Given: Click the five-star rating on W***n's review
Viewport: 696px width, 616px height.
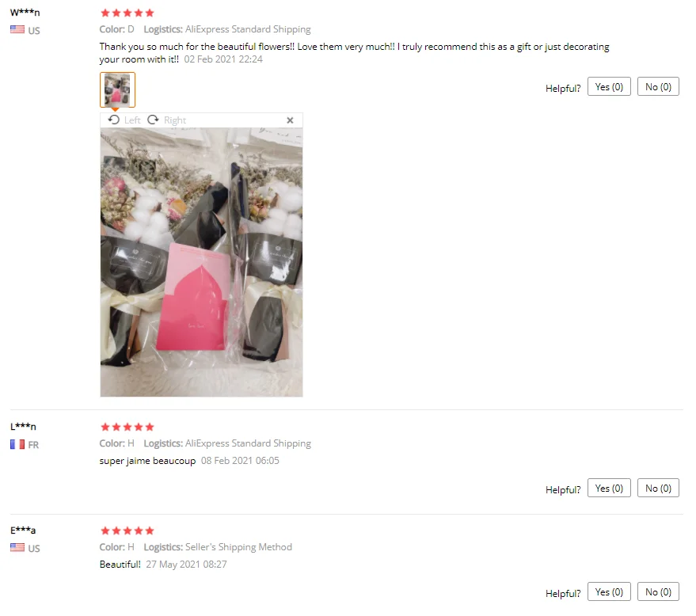Looking at the screenshot, I should tap(127, 13).
